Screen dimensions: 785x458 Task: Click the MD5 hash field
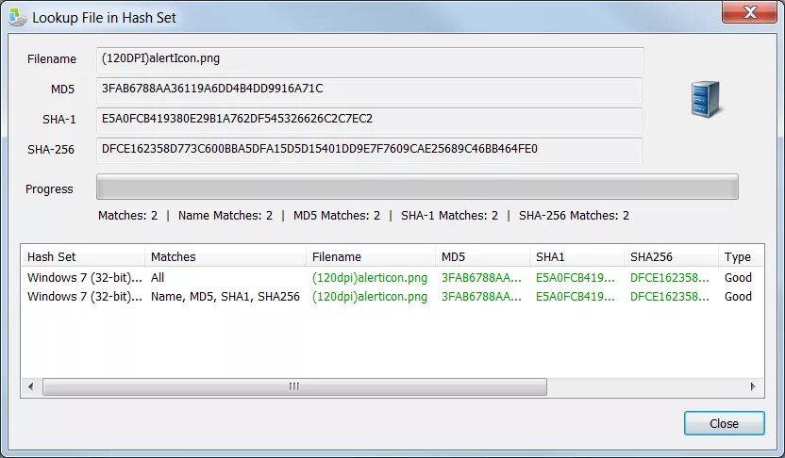pos(370,90)
